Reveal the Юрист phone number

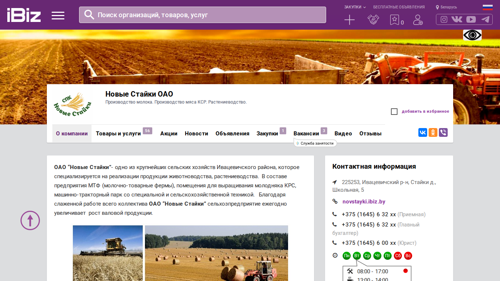pos(369,243)
